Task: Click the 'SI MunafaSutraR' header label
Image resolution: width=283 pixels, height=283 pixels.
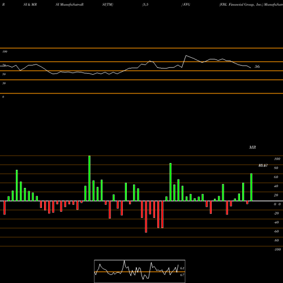Action: (70, 5)
